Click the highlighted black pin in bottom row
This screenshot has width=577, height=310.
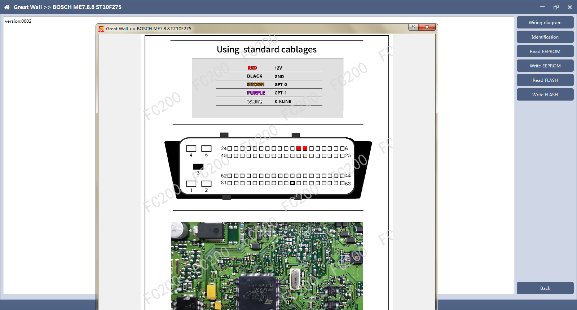(292, 183)
